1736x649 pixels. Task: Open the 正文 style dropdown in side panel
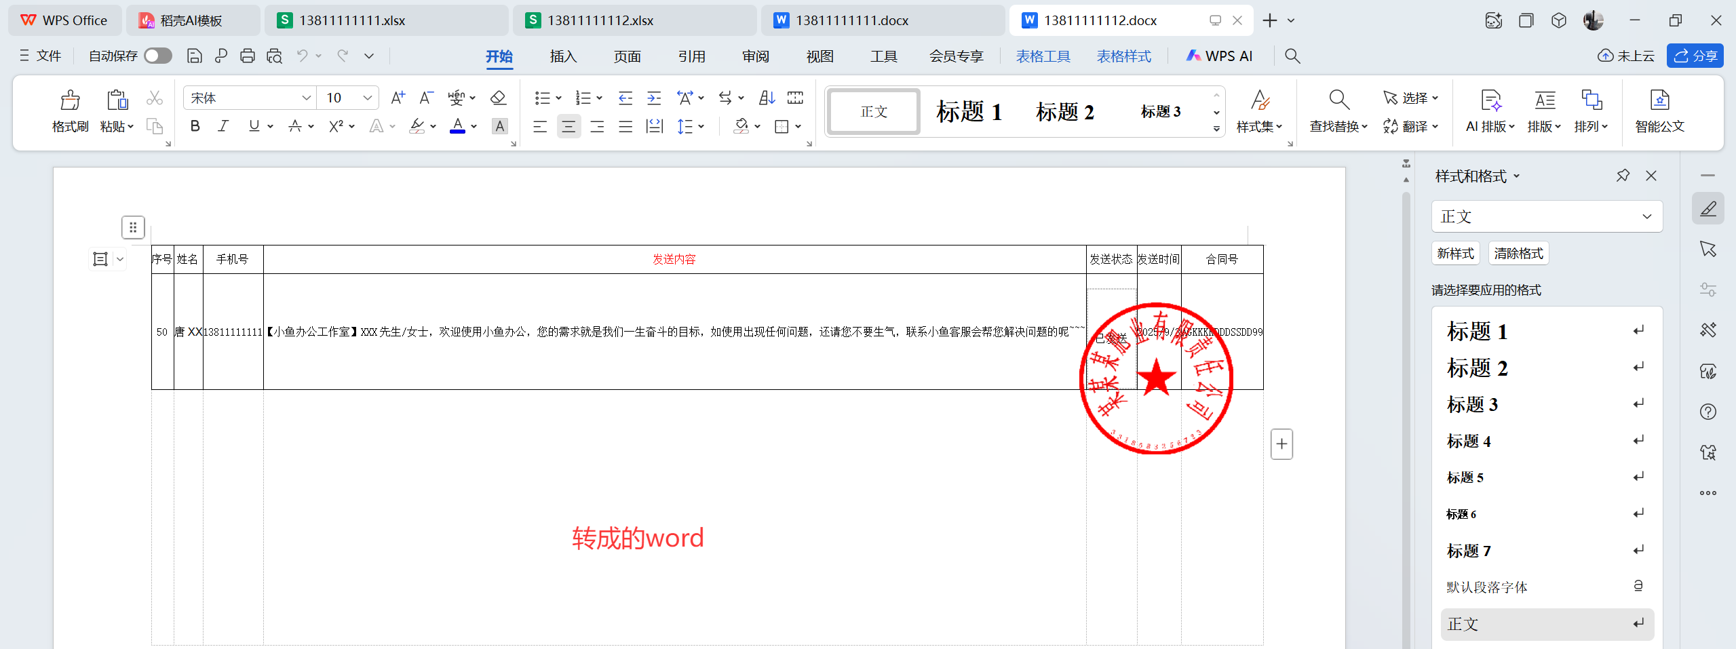pyautogui.click(x=1547, y=217)
